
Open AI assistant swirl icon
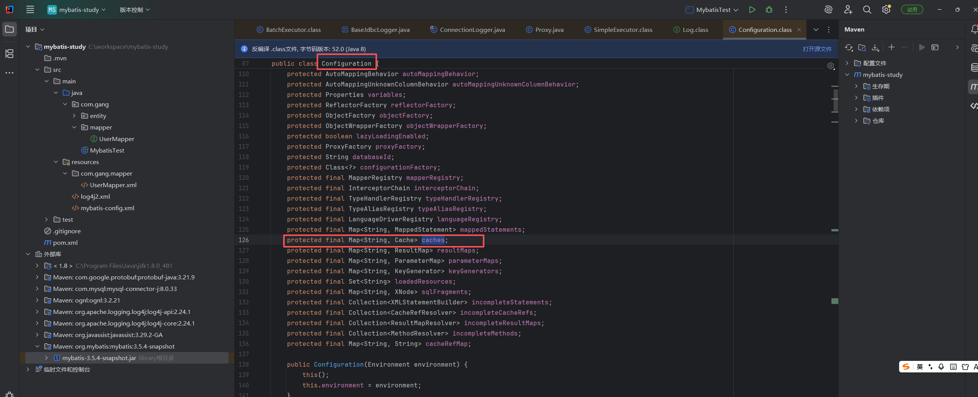point(828,10)
